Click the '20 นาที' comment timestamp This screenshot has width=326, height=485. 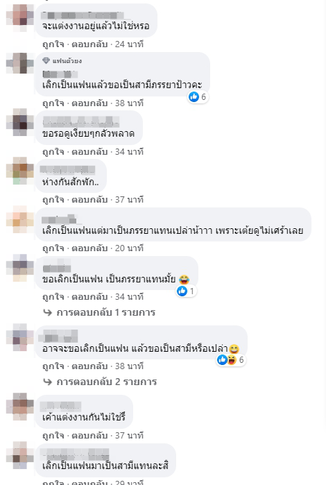pos(129,248)
